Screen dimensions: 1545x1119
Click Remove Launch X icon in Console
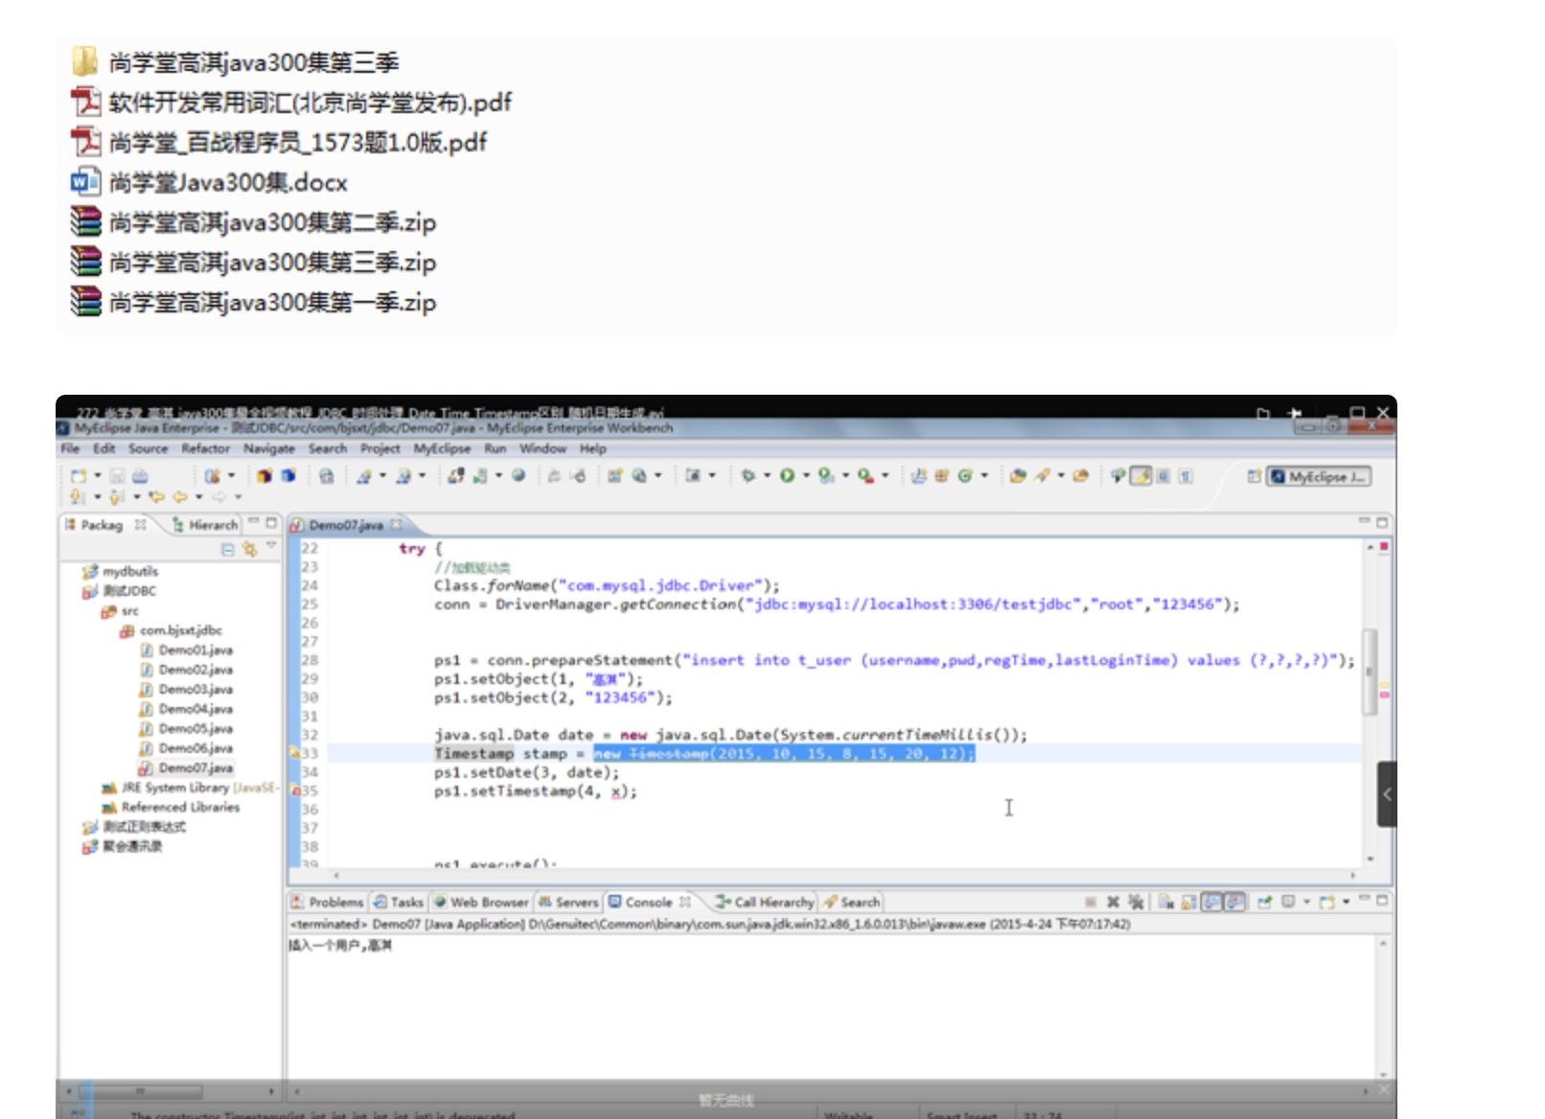(x=1113, y=902)
